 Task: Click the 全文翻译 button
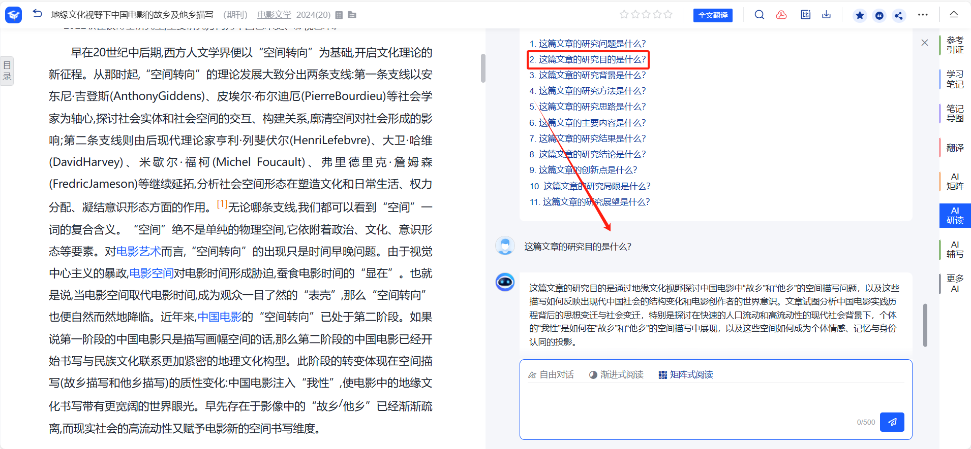pyautogui.click(x=713, y=15)
